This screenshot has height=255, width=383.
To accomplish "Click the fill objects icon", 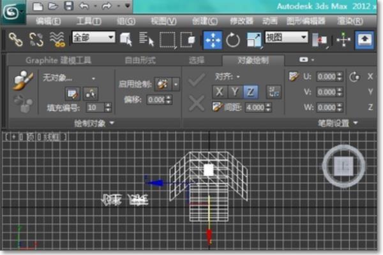I will [x=23, y=104].
